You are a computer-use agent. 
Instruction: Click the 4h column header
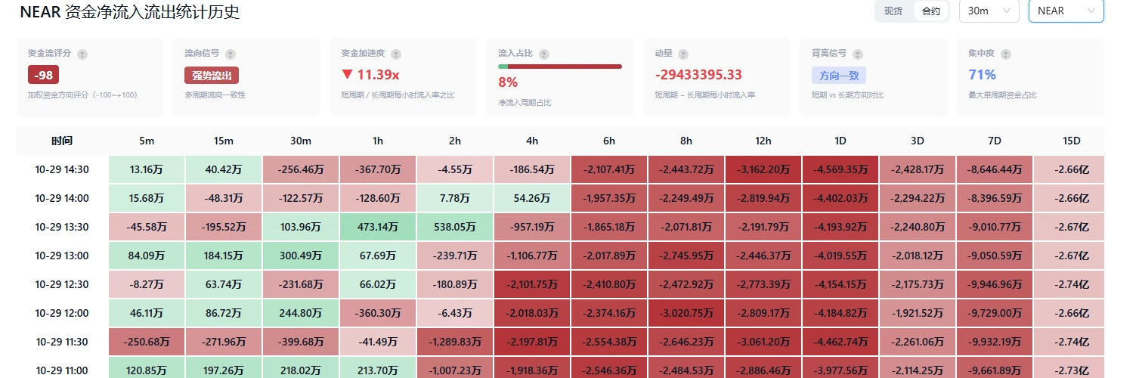[x=533, y=141]
